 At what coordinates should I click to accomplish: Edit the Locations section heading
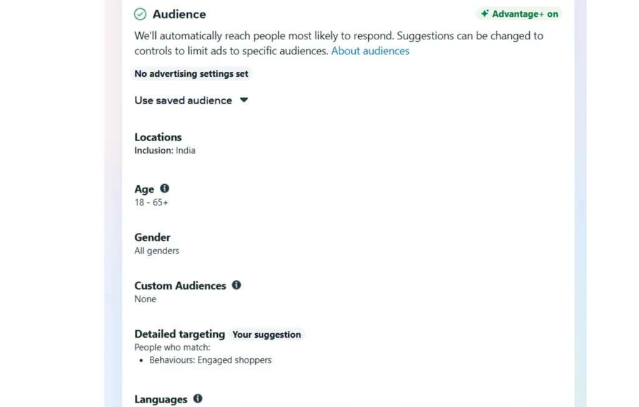tap(158, 137)
